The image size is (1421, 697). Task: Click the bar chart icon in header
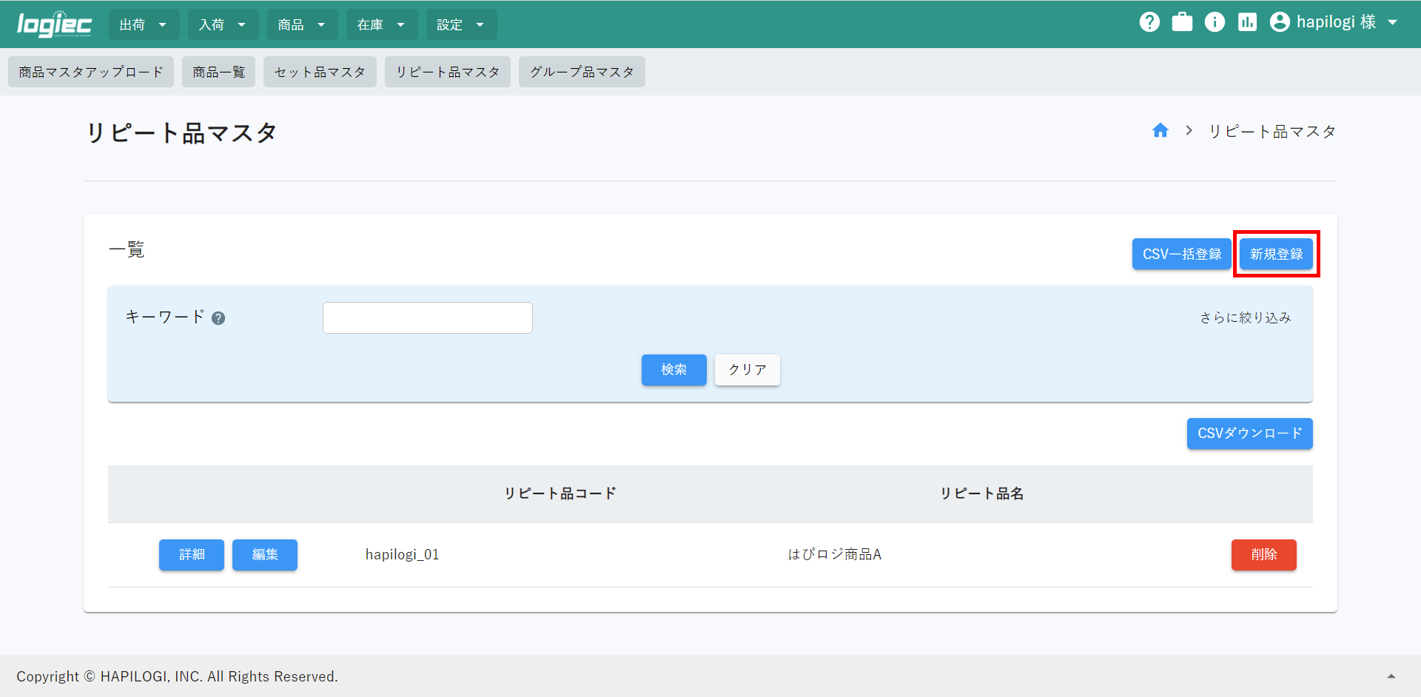pos(1247,22)
